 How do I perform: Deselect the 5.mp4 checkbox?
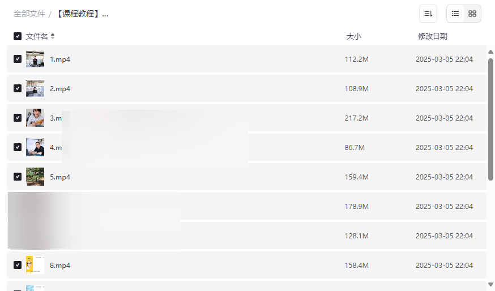point(18,177)
